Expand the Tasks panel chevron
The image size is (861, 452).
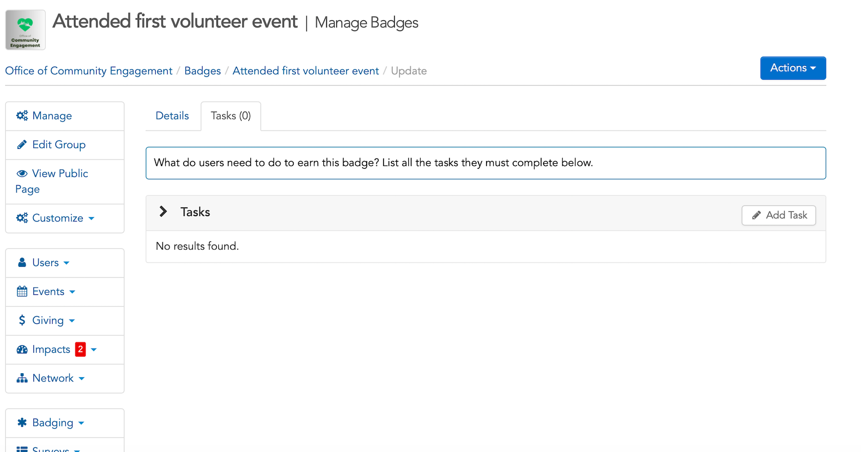(x=163, y=212)
